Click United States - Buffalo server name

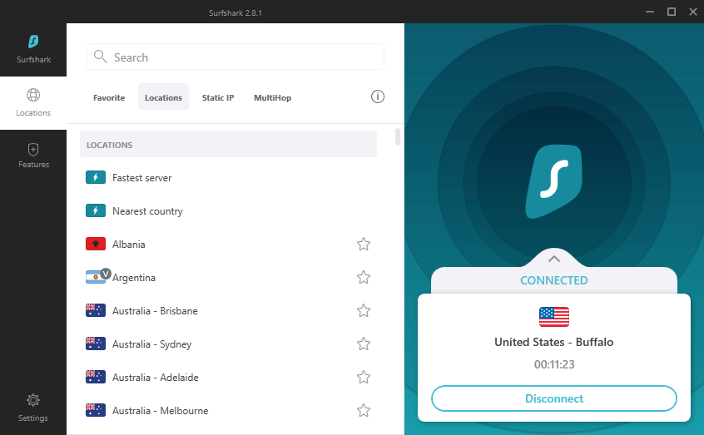coord(554,342)
